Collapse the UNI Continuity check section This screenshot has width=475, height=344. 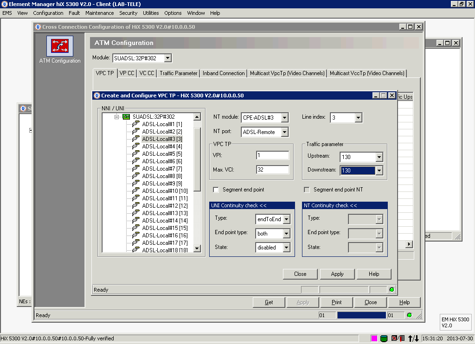252,206
